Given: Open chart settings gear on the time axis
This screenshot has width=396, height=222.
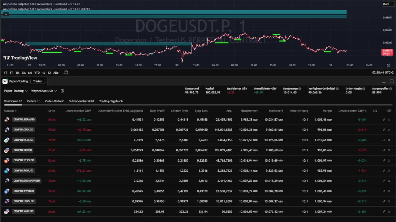Looking at the screenshot, I should pos(389,65).
